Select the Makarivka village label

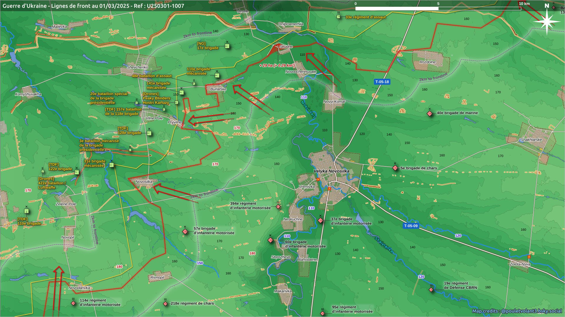click(282, 291)
